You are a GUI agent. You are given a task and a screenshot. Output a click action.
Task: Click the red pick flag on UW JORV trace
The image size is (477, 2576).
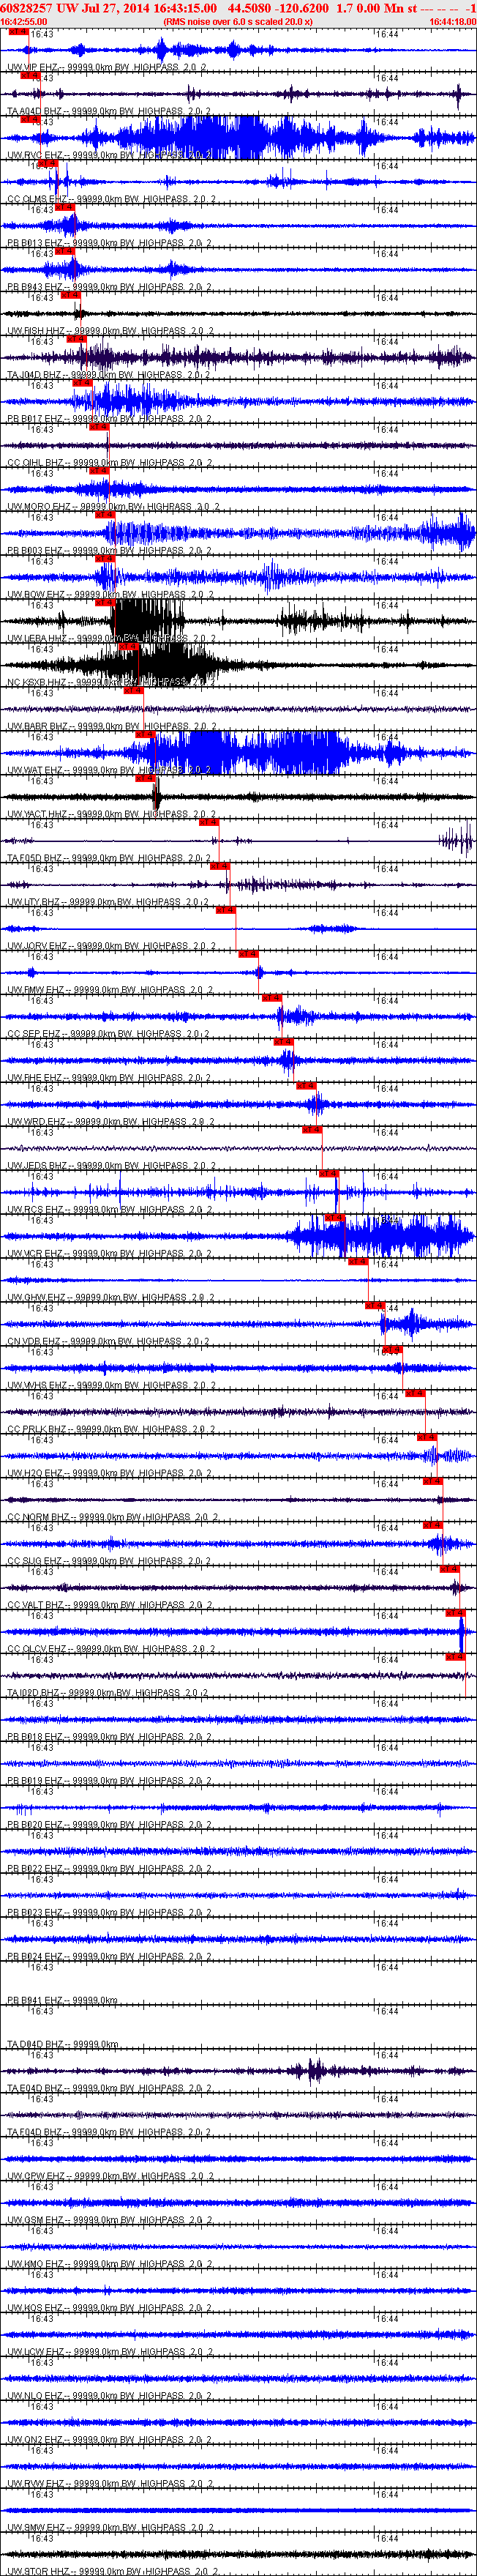pos(225,909)
